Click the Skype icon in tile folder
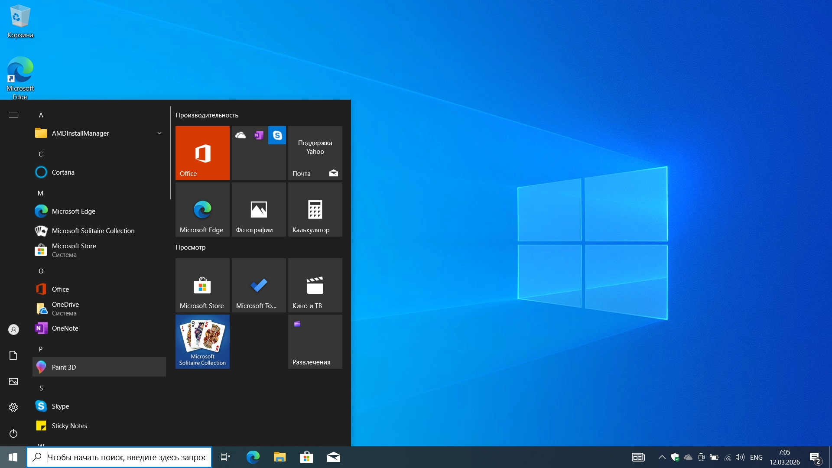The height and width of the screenshot is (468, 832). click(277, 135)
